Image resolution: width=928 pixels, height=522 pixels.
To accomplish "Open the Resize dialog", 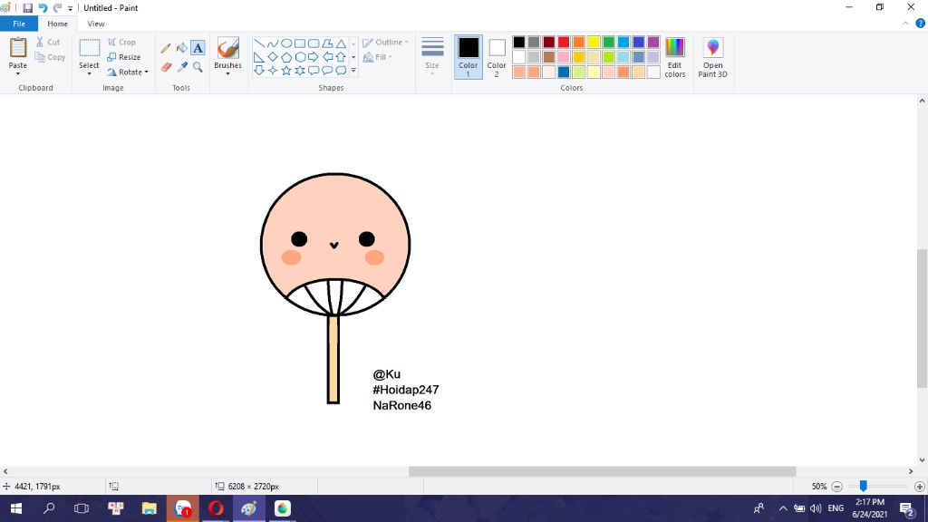I will point(124,57).
